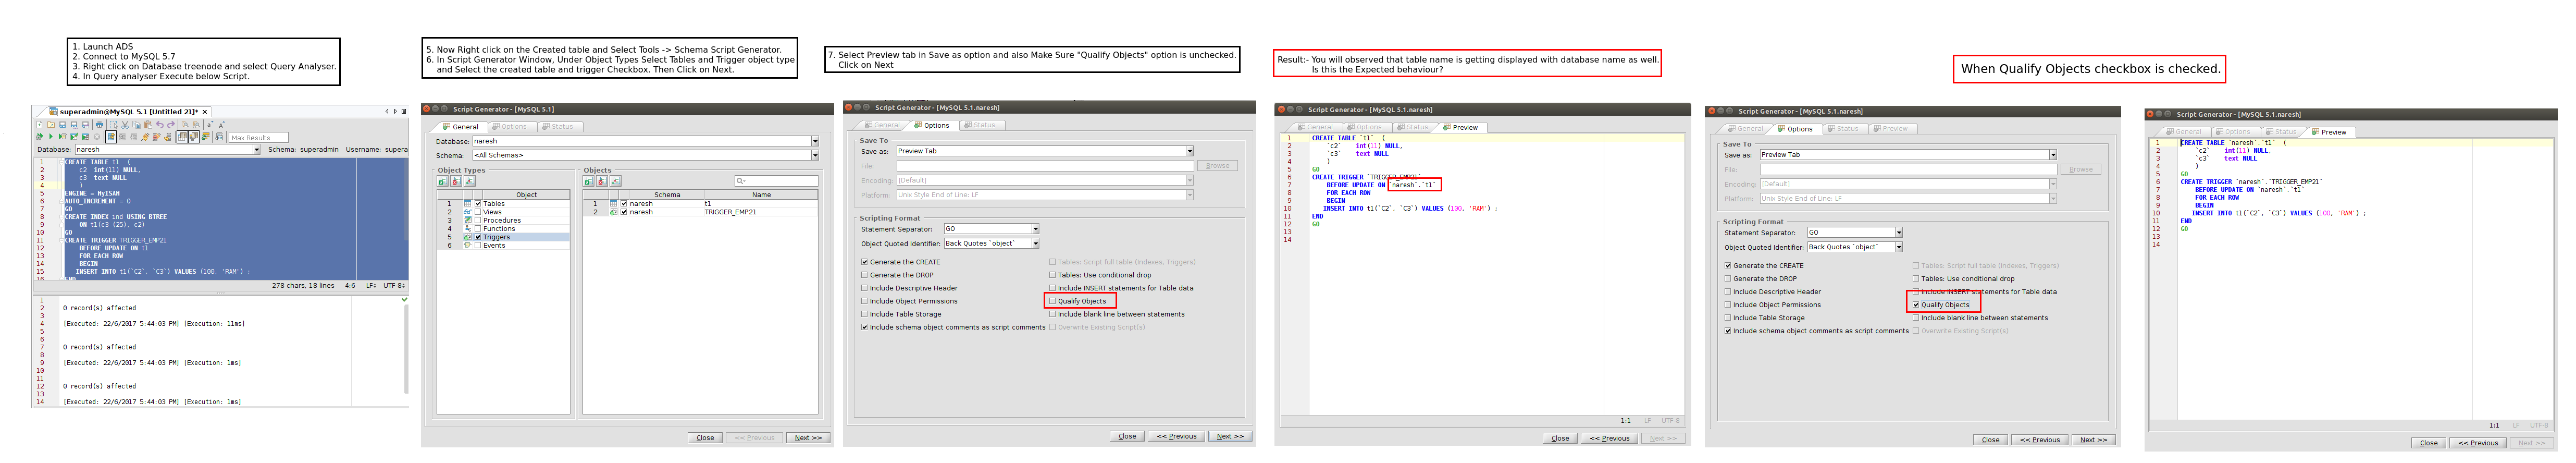Click '<< Previous' in the last Preview window
Image resolution: width=2576 pixels, height=463 pixels.
pyautogui.click(x=2477, y=442)
